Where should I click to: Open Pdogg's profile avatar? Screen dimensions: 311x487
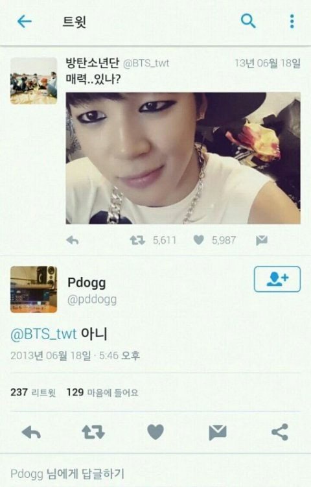(x=34, y=289)
